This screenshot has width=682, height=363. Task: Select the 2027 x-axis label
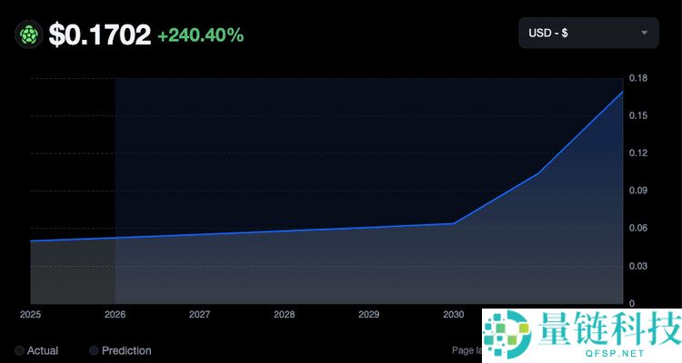[199, 314]
